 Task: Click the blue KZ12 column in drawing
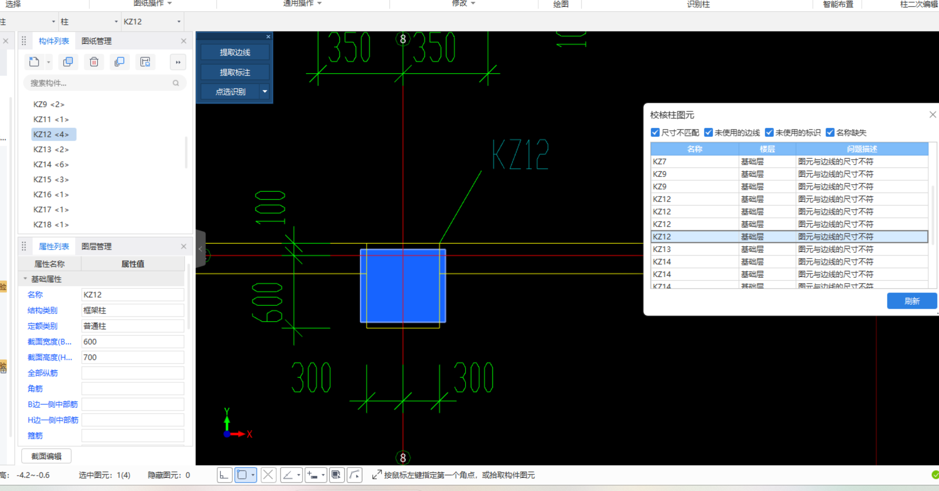pos(403,286)
